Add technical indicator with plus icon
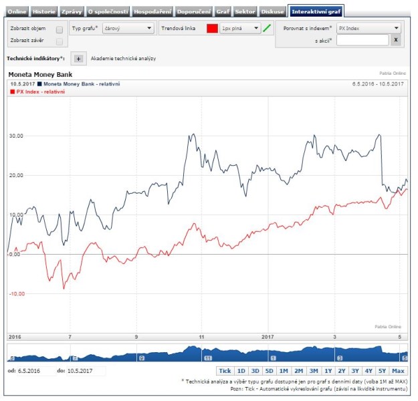The width and height of the screenshot is (418, 401). pos(78,59)
